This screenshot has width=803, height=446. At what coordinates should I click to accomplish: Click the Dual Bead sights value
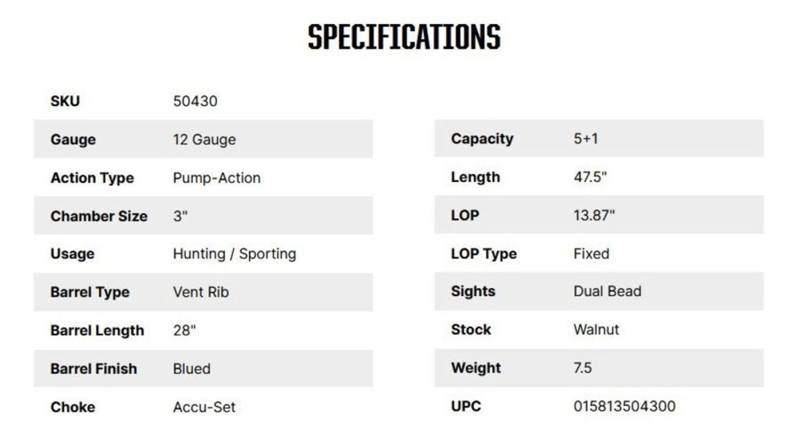pyautogui.click(x=607, y=291)
